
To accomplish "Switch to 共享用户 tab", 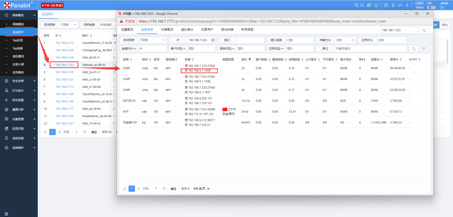I will (207, 30).
